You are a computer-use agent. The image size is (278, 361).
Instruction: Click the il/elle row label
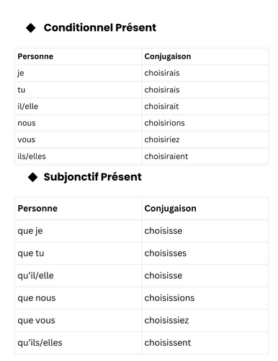[x=28, y=106]
